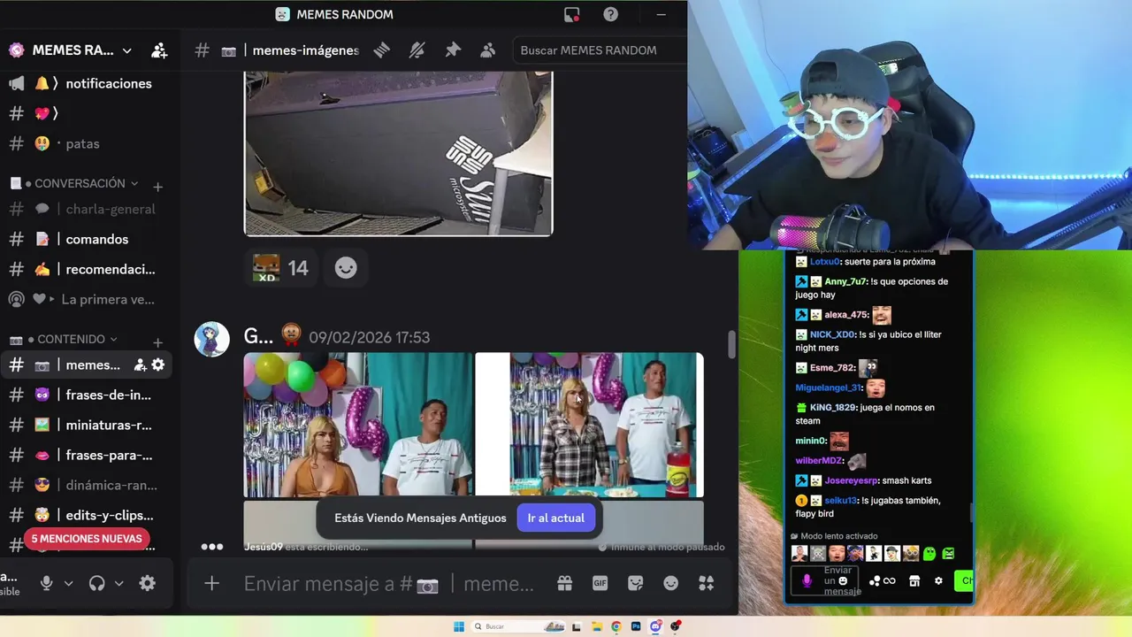
Task: Open Discord emoji picker in message bar
Action: [670, 583]
